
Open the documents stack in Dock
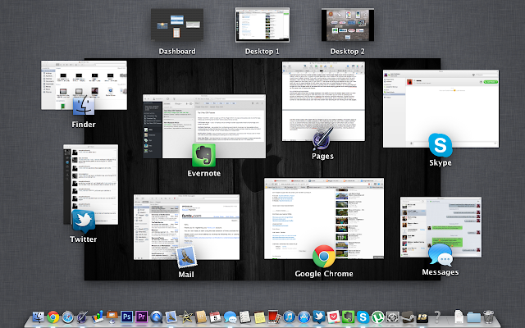pos(459,317)
